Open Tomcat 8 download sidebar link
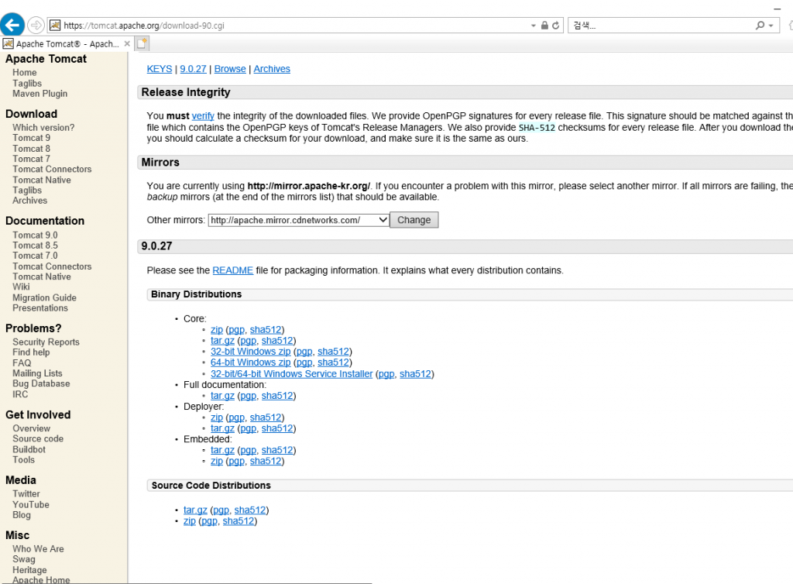Screen dimensions: 793x584 (x=31, y=149)
